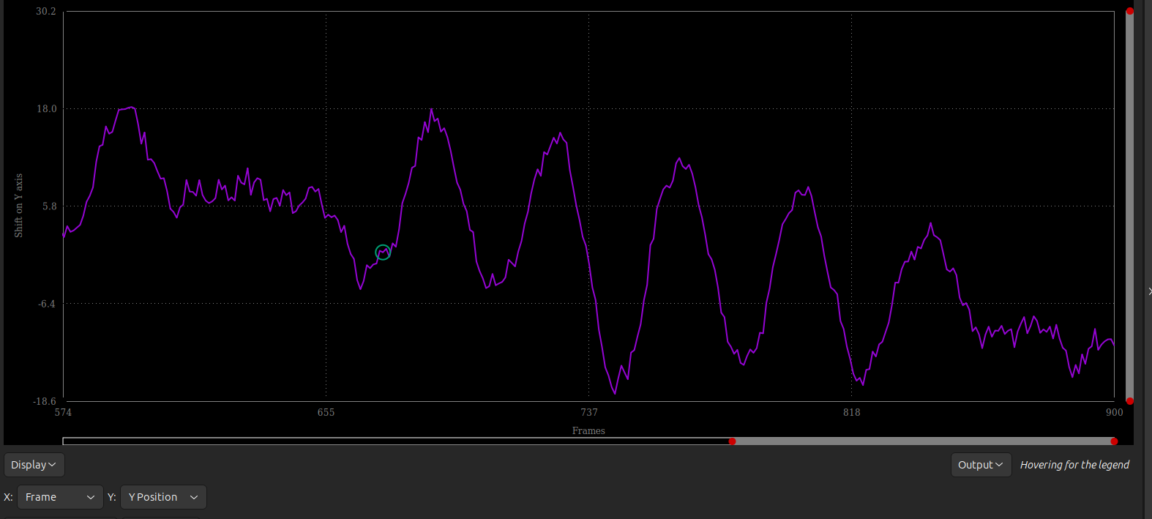Viewport: 1152px width, 519px height.
Task: Click the 900 frame axis label
Action: (1114, 412)
